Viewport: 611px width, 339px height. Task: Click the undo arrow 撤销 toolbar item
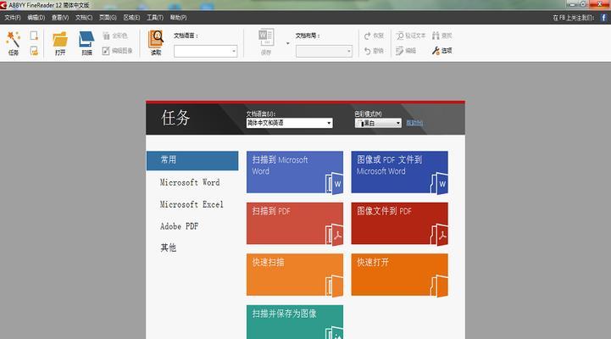coord(374,51)
